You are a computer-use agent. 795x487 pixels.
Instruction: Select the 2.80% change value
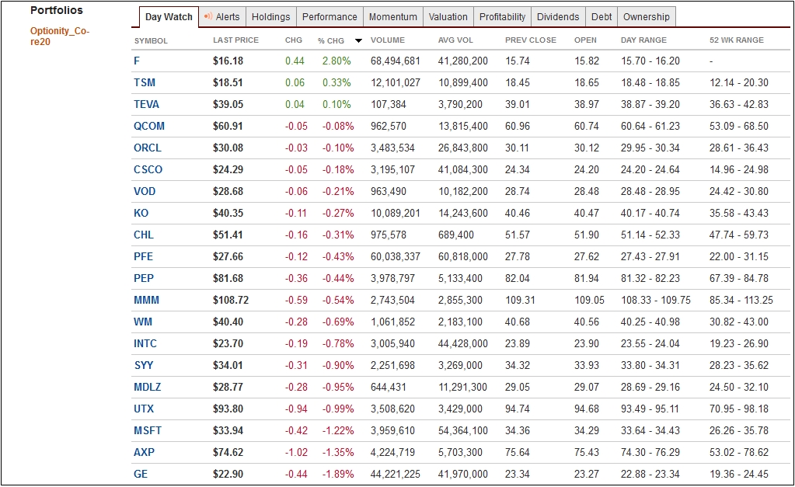coord(336,61)
